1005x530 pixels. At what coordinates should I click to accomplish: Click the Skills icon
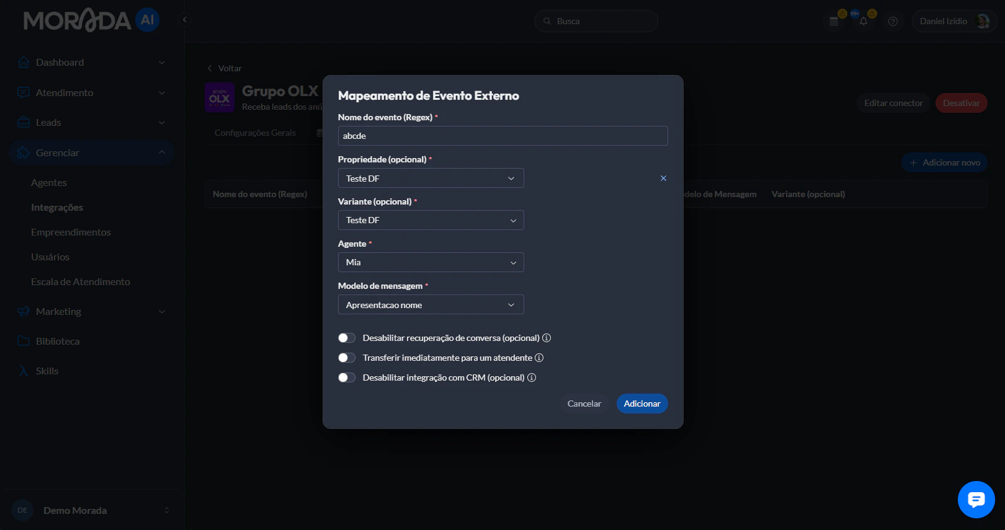point(24,371)
